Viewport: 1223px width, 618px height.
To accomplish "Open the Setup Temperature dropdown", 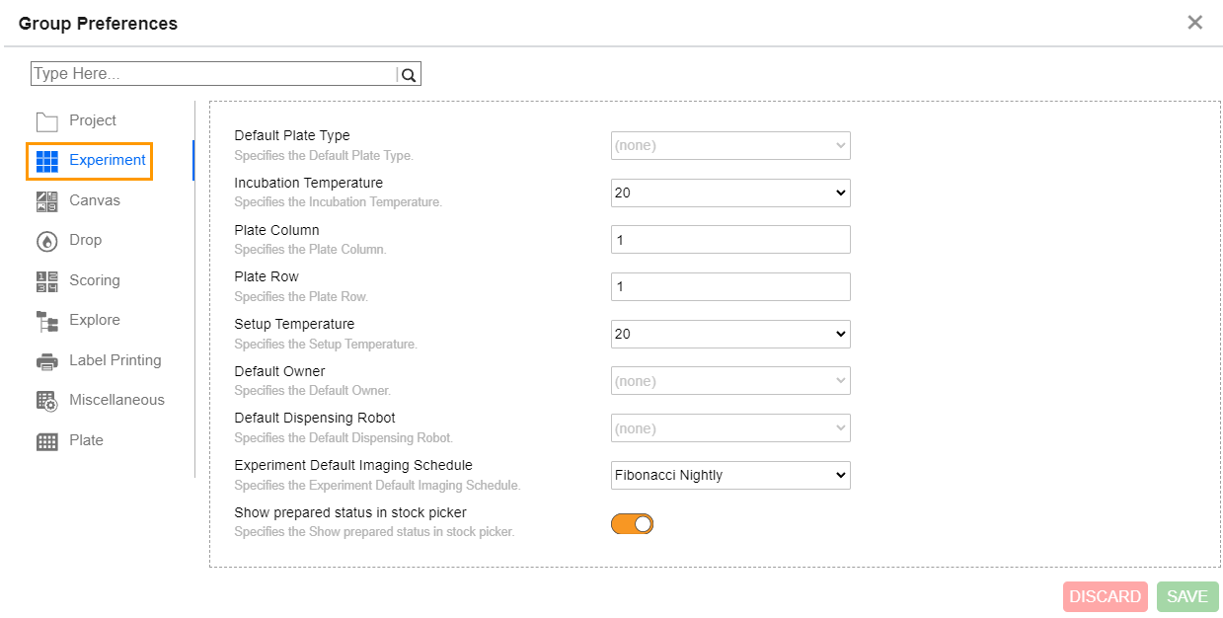I will (730, 334).
